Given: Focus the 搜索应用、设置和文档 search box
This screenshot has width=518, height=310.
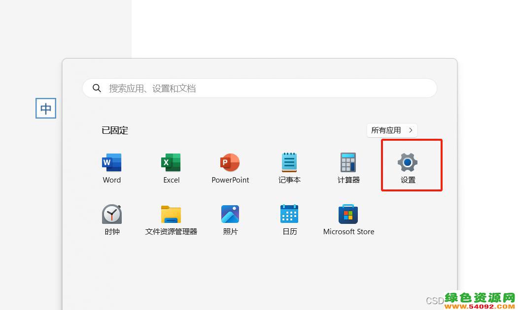Looking at the screenshot, I should point(260,88).
